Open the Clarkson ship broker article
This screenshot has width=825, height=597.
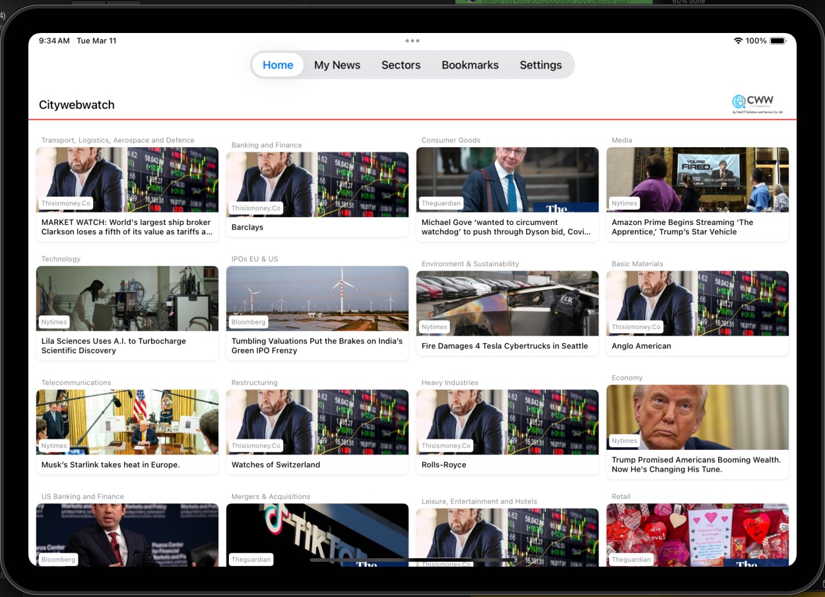coord(127,227)
